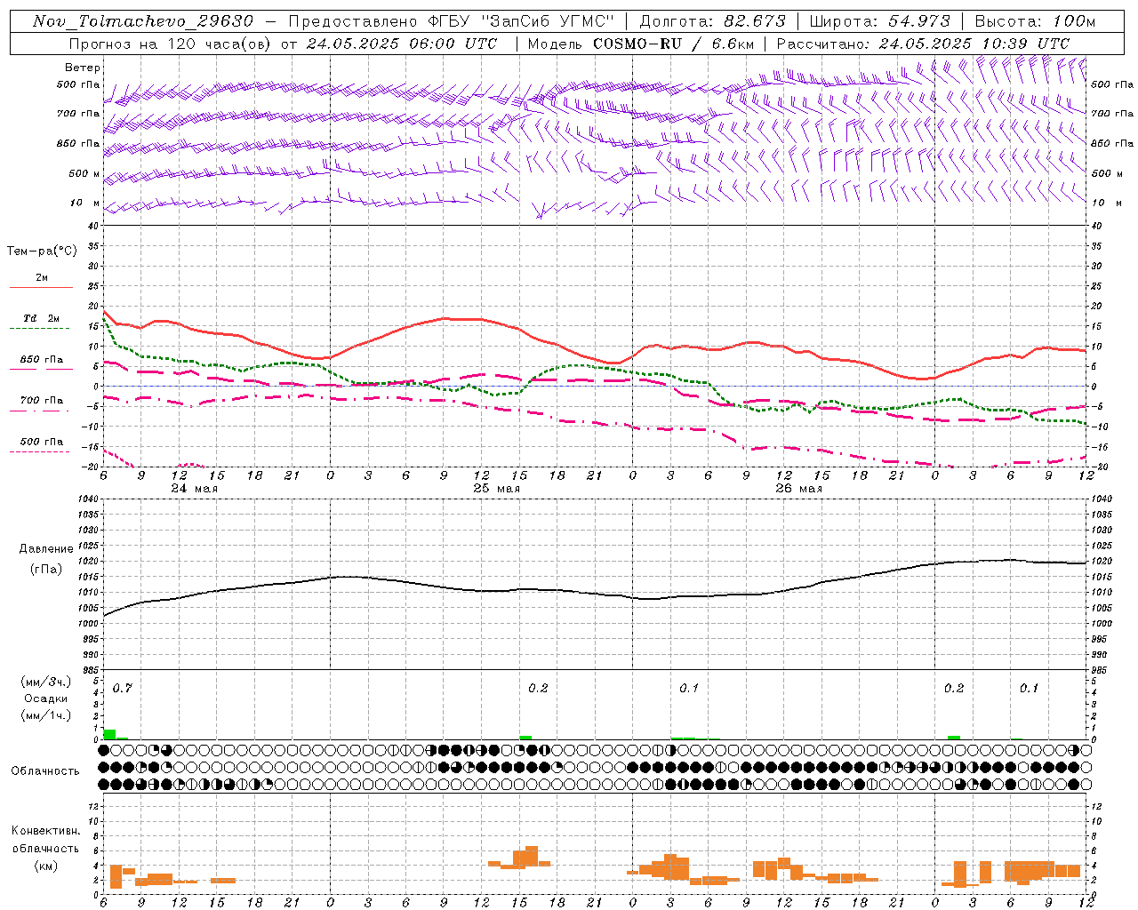The width and height of the screenshot is (1138, 910).
Task: Click the Долгота: 82.673 value
Action: pos(713,21)
